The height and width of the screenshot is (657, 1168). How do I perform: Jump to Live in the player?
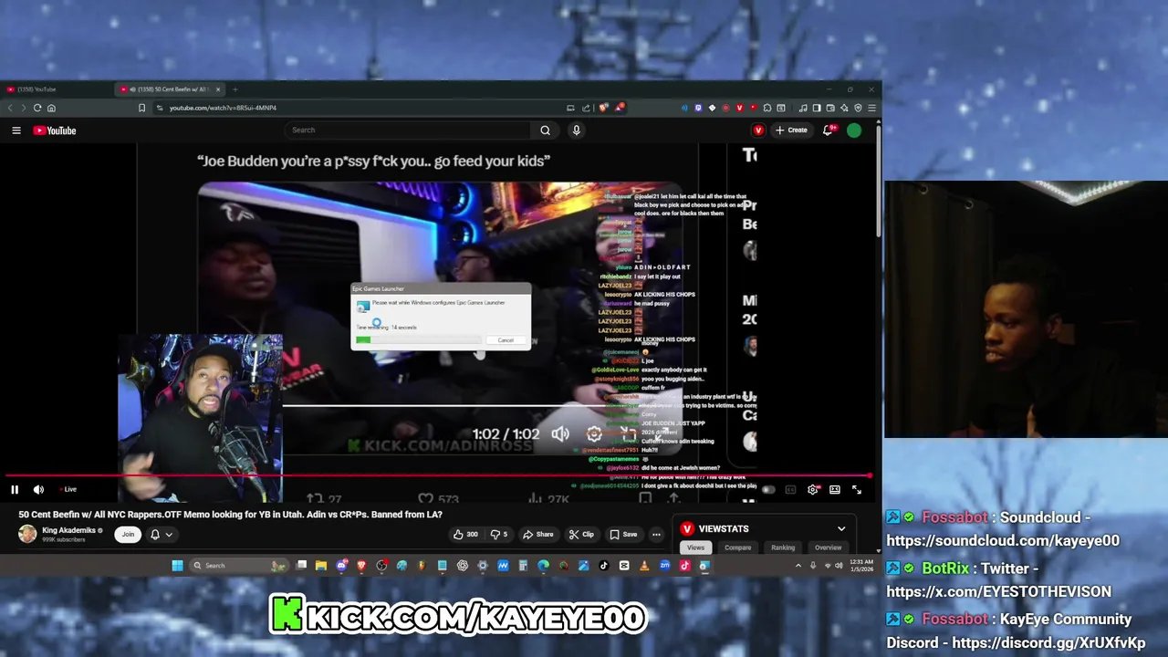point(67,490)
